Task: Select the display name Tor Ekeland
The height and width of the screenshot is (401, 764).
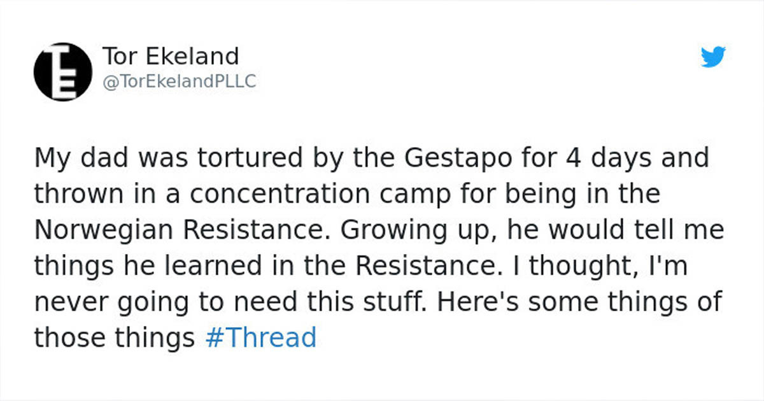Action: tap(171, 56)
